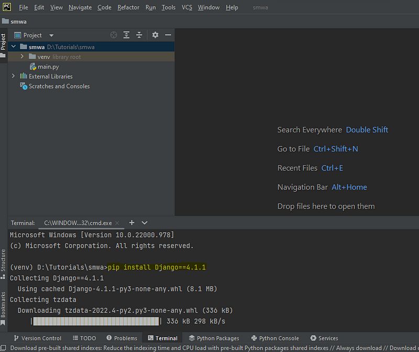
Task: Click the Terminal: label
Action: [x=23, y=223]
